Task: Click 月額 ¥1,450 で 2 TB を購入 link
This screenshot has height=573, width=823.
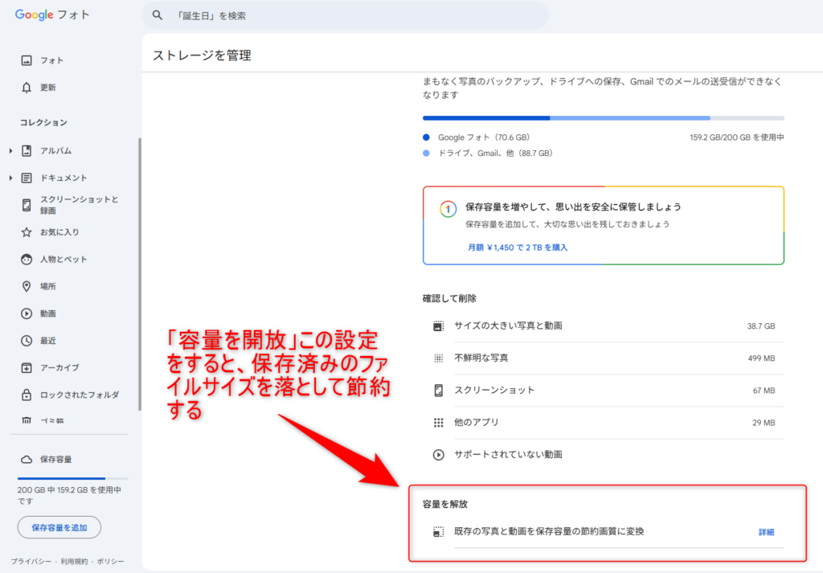Action: pyautogui.click(x=518, y=248)
